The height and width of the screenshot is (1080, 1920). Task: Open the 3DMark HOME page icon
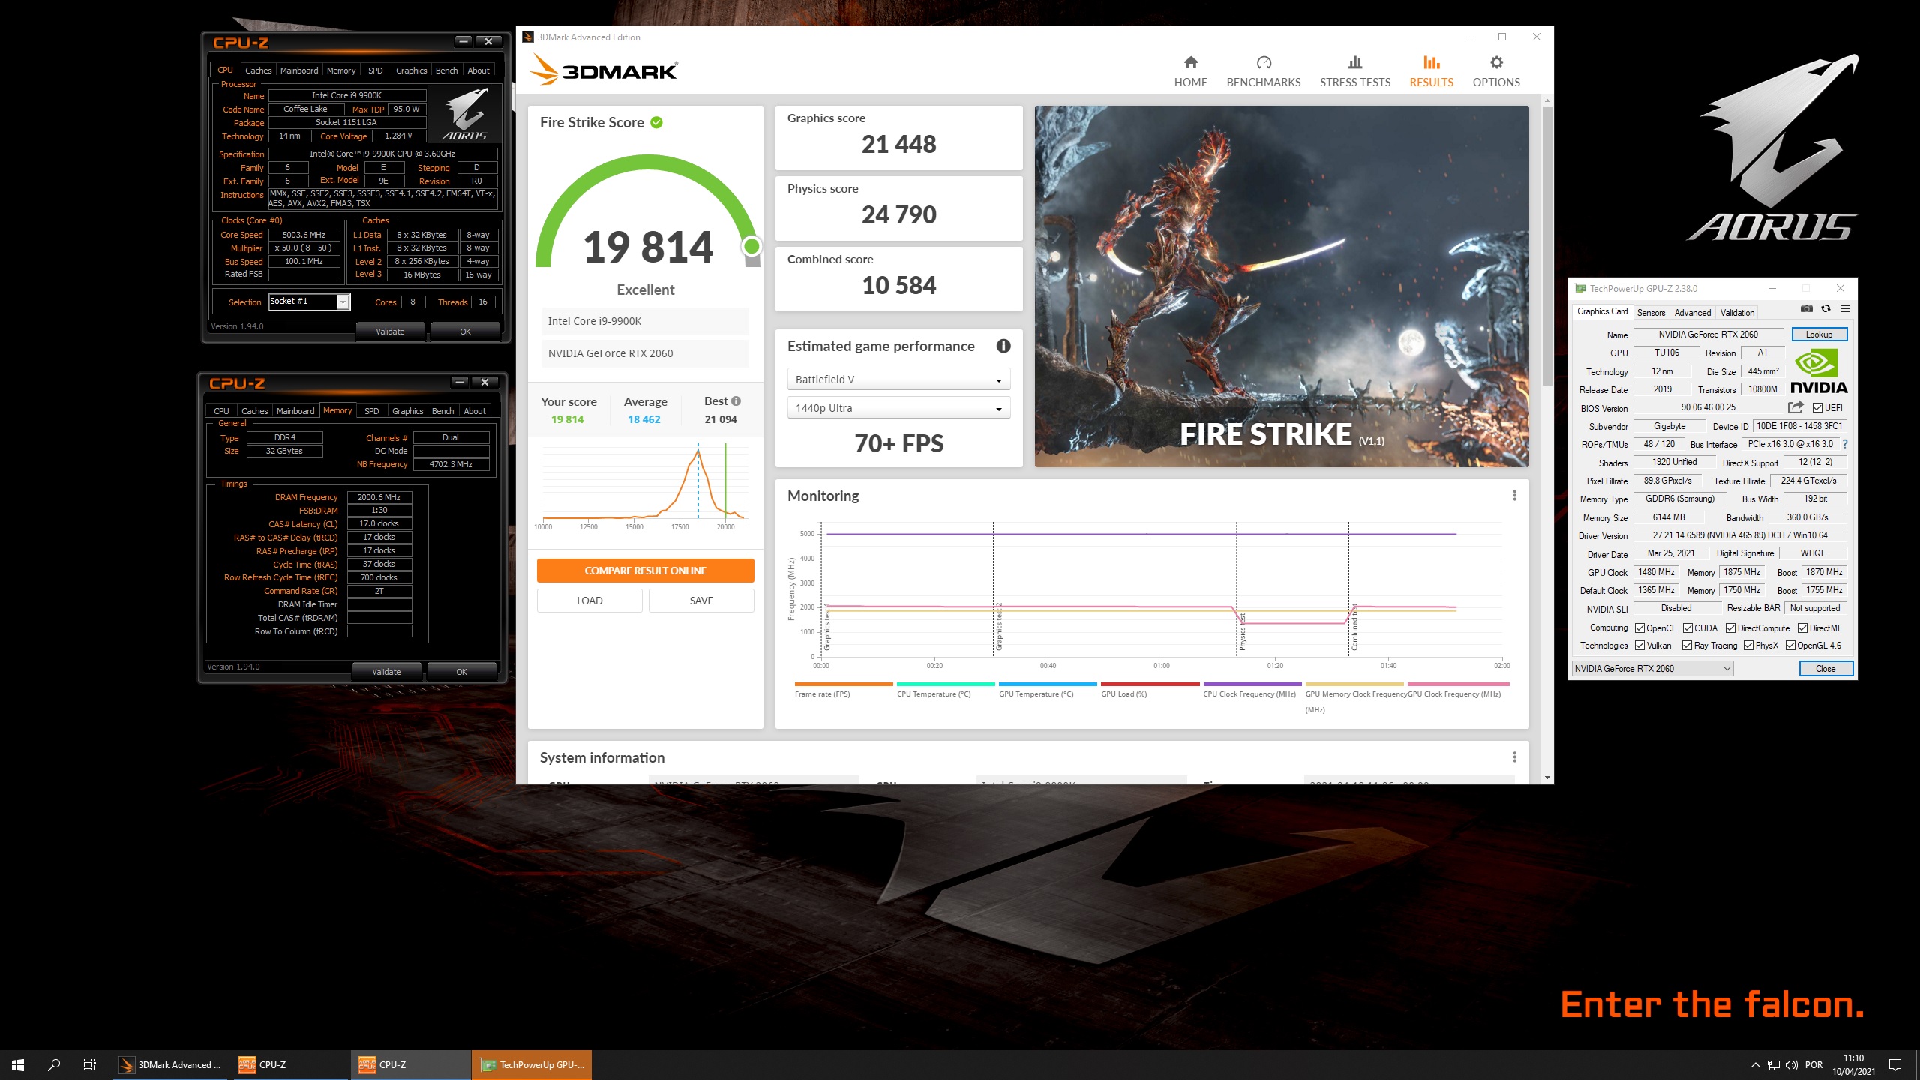[x=1190, y=62]
